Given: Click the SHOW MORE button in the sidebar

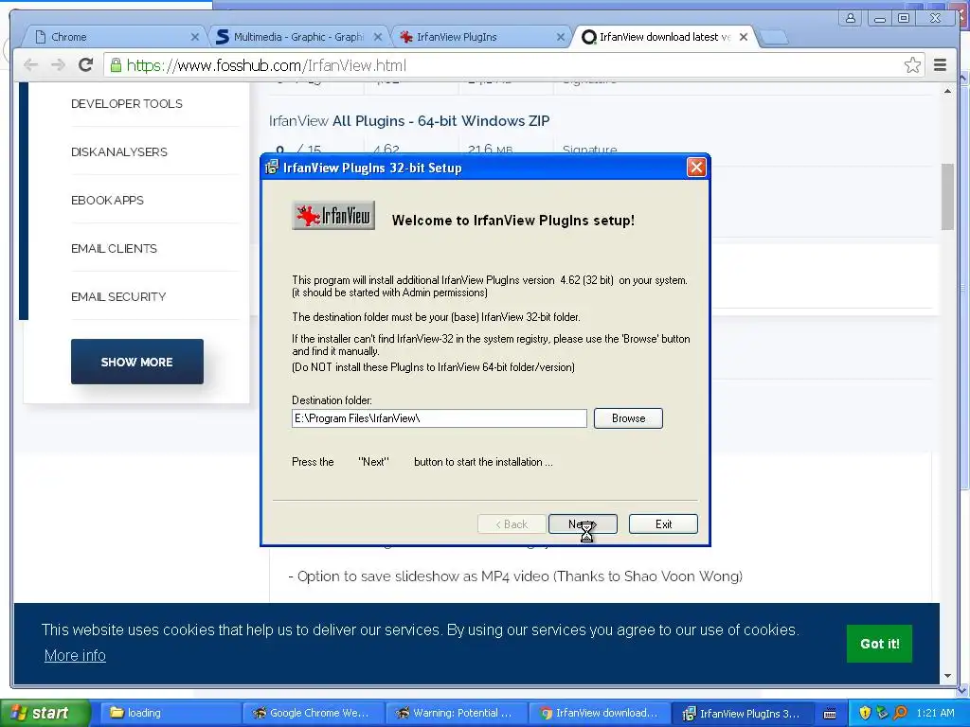Looking at the screenshot, I should coord(136,362).
